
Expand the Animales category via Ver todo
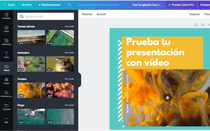pyautogui.click(x=69, y=53)
